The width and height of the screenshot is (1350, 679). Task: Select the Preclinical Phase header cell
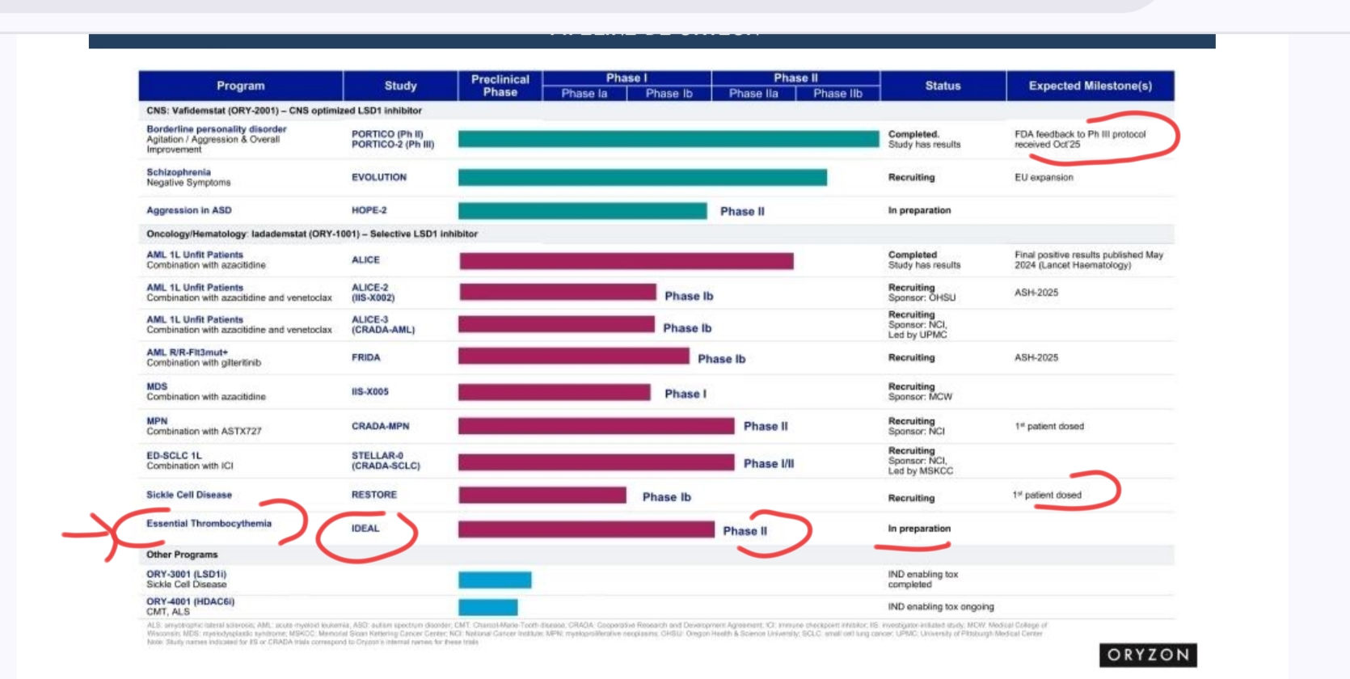[500, 86]
